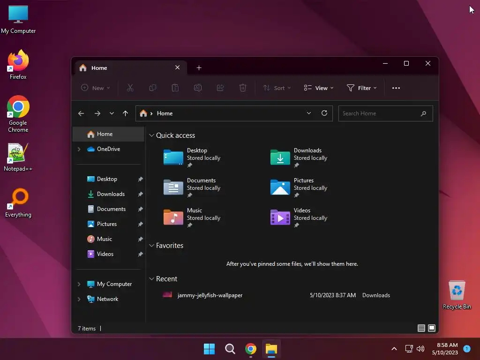
Task: Select Notepad++ shortcut on the desktop
Action: [x=18, y=157]
